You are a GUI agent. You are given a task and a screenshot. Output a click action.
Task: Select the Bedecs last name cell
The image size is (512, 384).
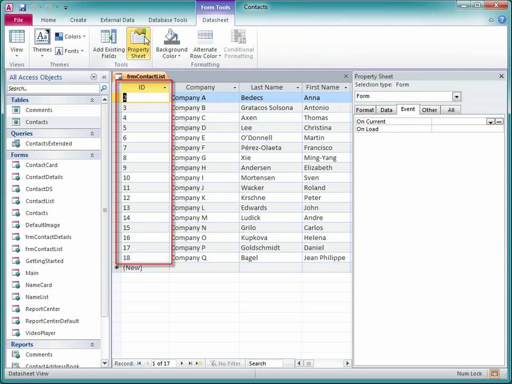(270, 98)
